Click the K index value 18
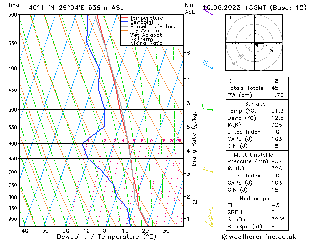Image resolution: width=311 pixels, height=240 pixels. [x=275, y=81]
